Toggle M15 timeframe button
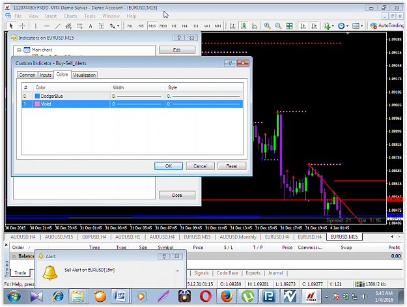This screenshot has height=307, width=407. coord(152,26)
